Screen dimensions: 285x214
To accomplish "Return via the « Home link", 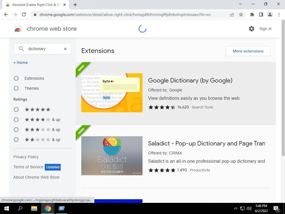I will (21, 62).
